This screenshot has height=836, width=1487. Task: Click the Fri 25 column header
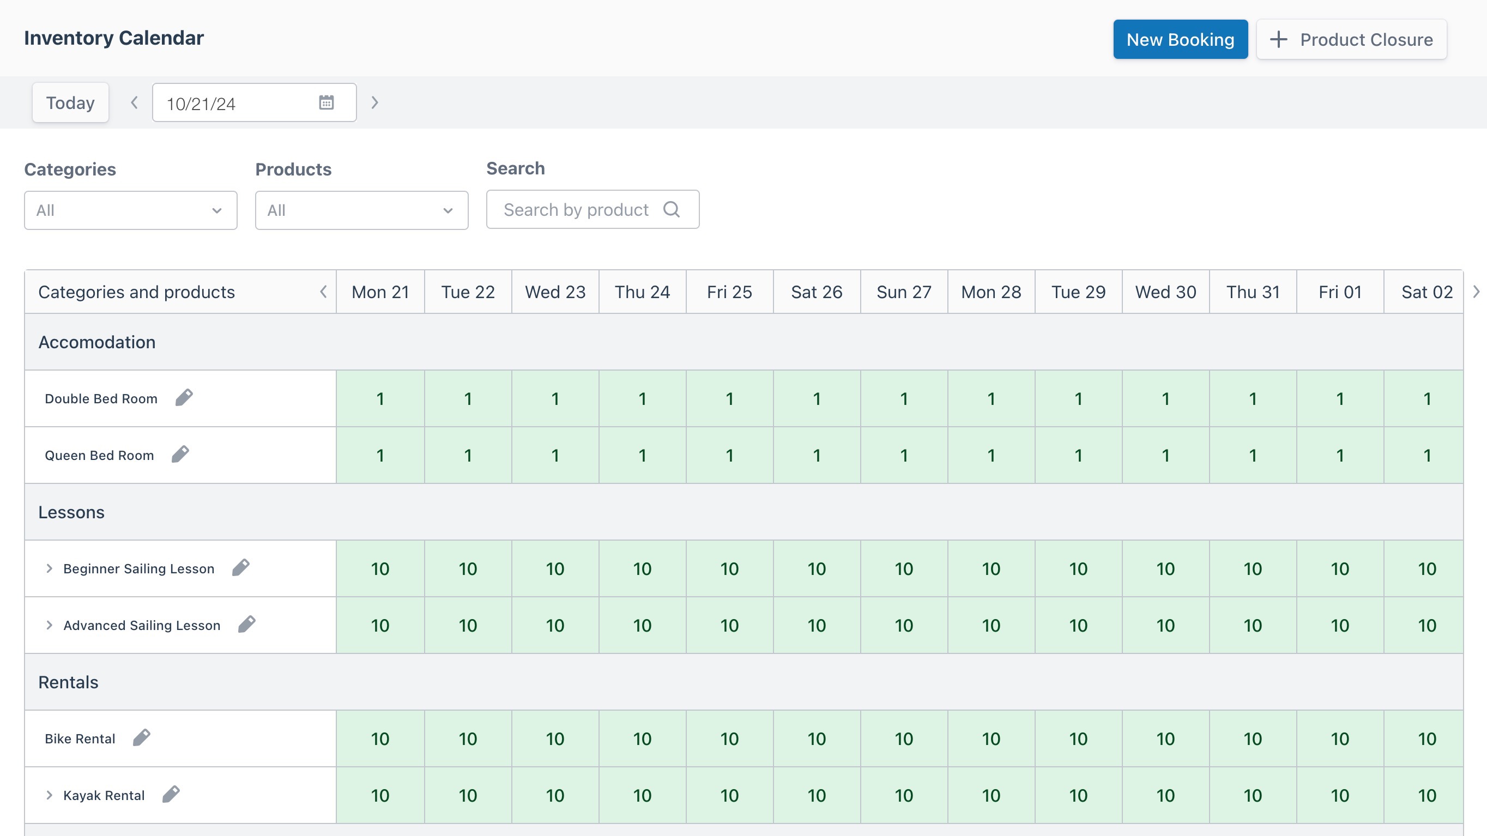(x=730, y=292)
